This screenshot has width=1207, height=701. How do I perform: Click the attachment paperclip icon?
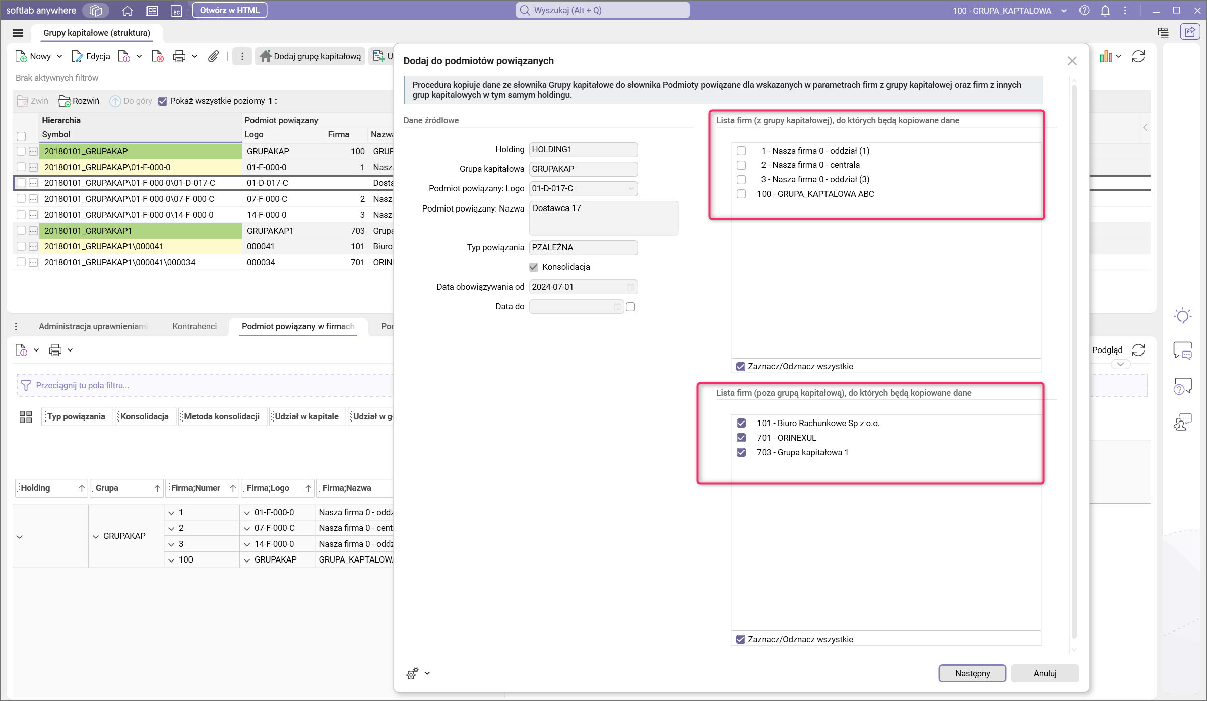click(x=213, y=56)
